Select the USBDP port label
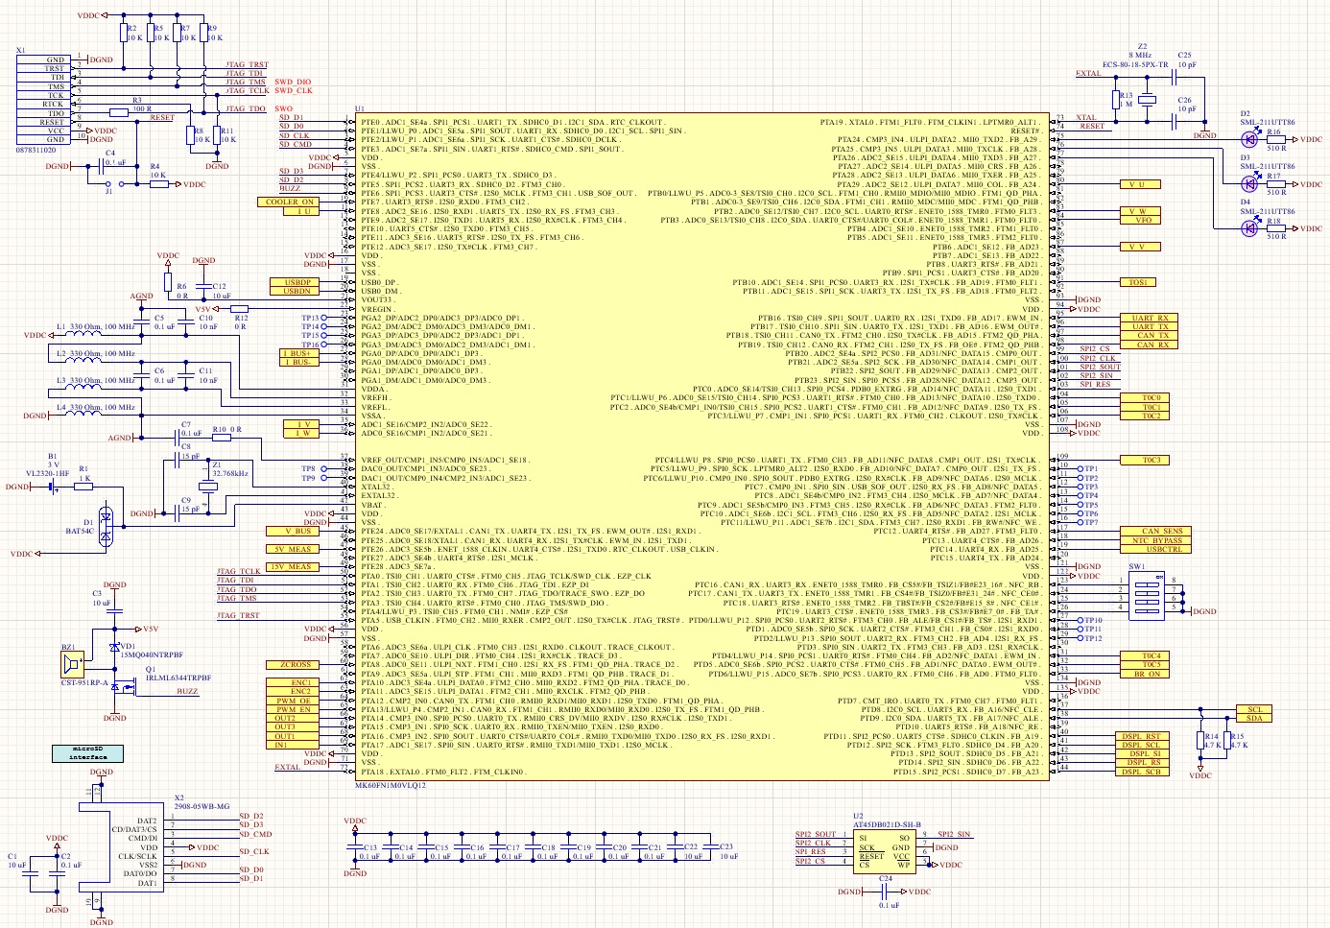Image resolution: width=1330 pixels, height=928 pixels. (297, 282)
